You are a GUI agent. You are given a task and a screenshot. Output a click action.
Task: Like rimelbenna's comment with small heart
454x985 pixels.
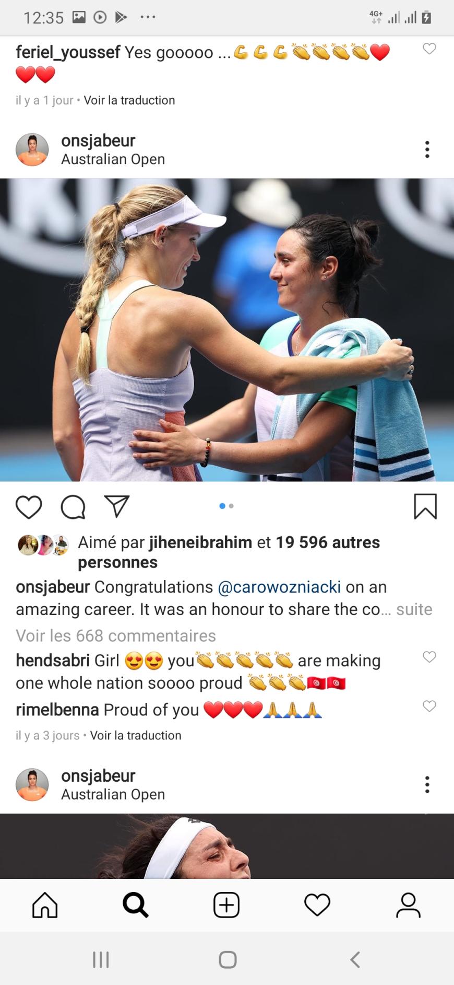(429, 706)
